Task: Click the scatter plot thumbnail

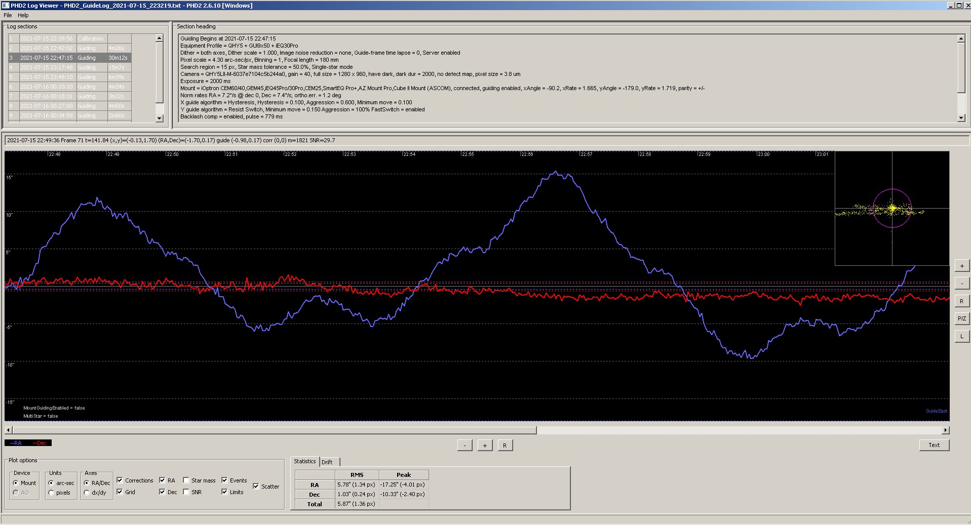Action: tap(892, 208)
